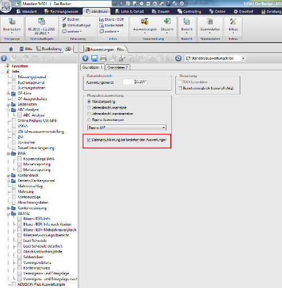Tick the USTVA job checkbox
This screenshot has width=282, height=288.
coord(14,126)
